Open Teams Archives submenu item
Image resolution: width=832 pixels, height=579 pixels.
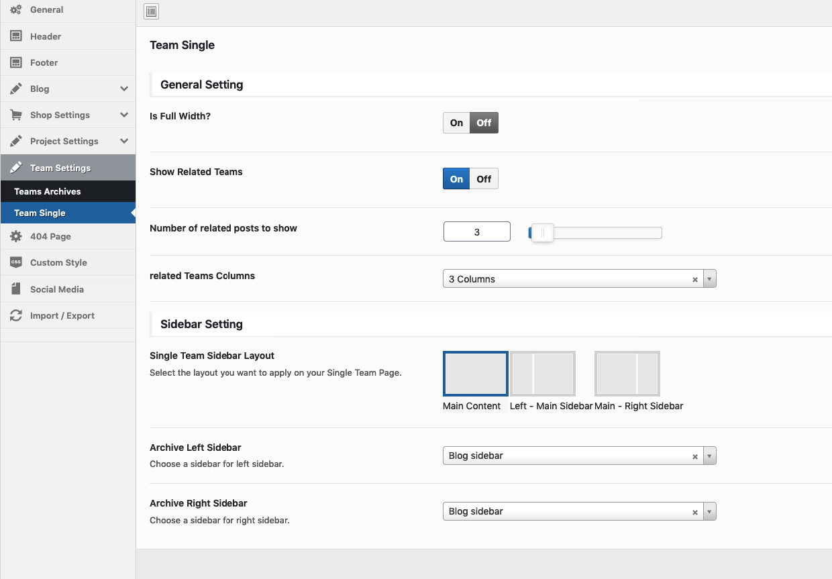(x=48, y=191)
